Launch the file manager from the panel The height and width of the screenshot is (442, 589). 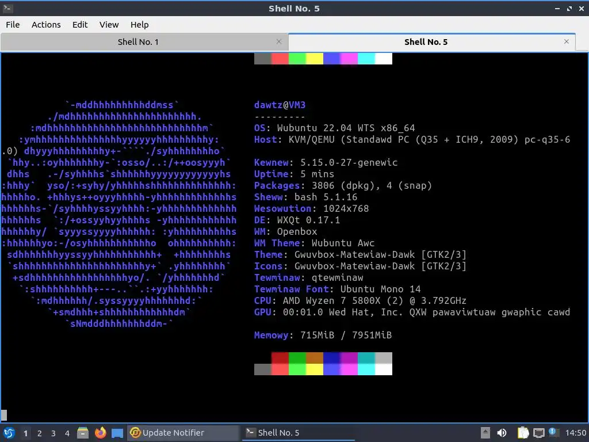coord(83,433)
